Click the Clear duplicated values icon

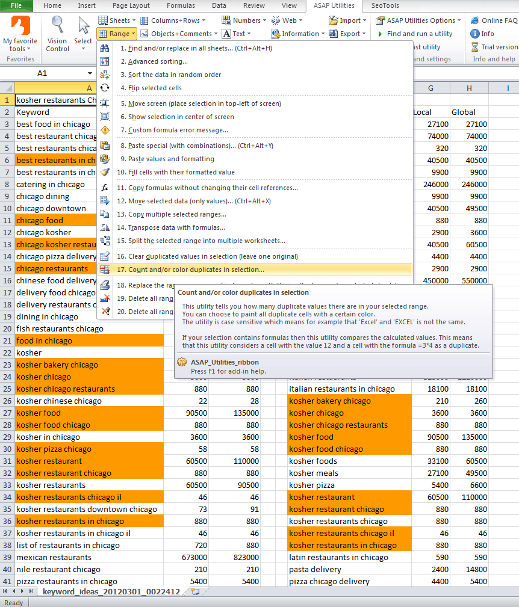pos(105,256)
